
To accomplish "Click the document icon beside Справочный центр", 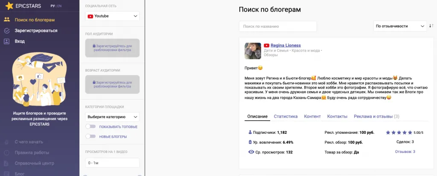I will pos(7,163).
